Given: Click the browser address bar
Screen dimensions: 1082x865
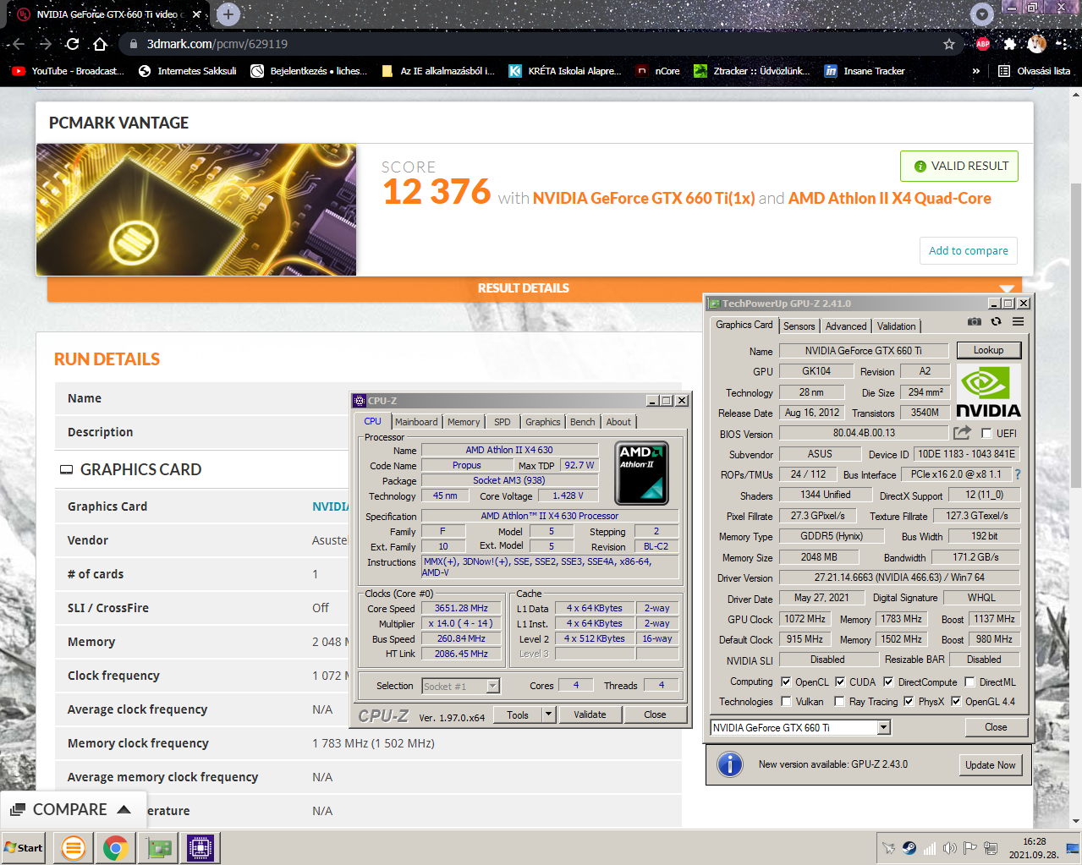Looking at the screenshot, I should (x=541, y=44).
